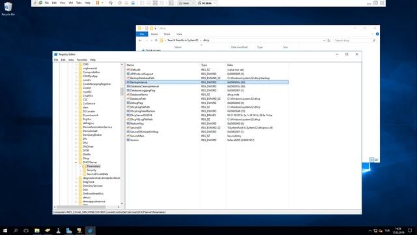Click the icon beside the Version value
The height and width of the screenshot is (235, 417).
point(128,140)
